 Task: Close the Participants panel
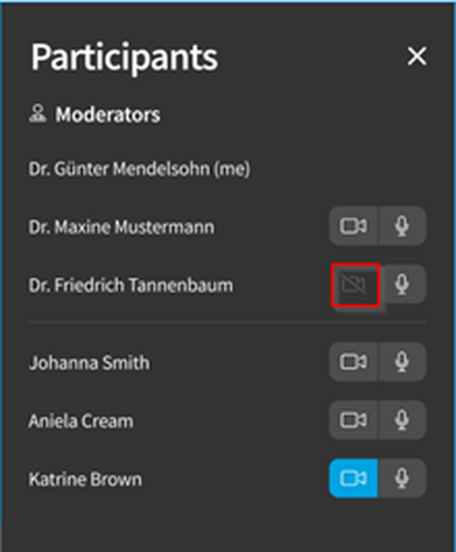[417, 56]
